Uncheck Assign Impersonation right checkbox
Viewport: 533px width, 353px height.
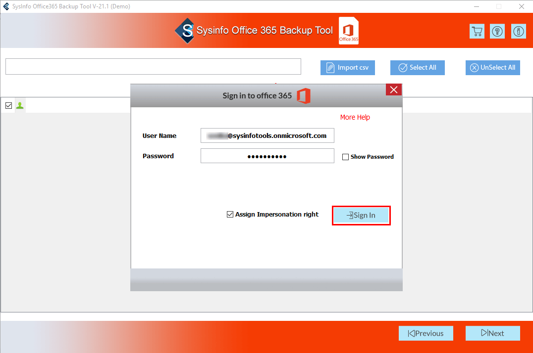point(230,214)
